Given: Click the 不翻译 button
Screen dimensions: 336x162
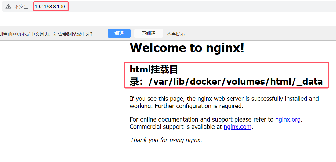Looking at the screenshot, I should point(149,33).
